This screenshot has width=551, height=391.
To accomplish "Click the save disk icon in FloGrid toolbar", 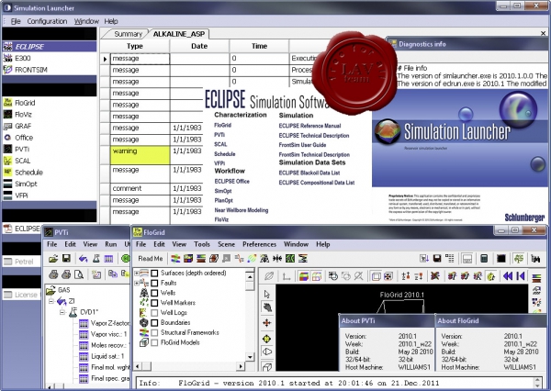I will [437, 259].
